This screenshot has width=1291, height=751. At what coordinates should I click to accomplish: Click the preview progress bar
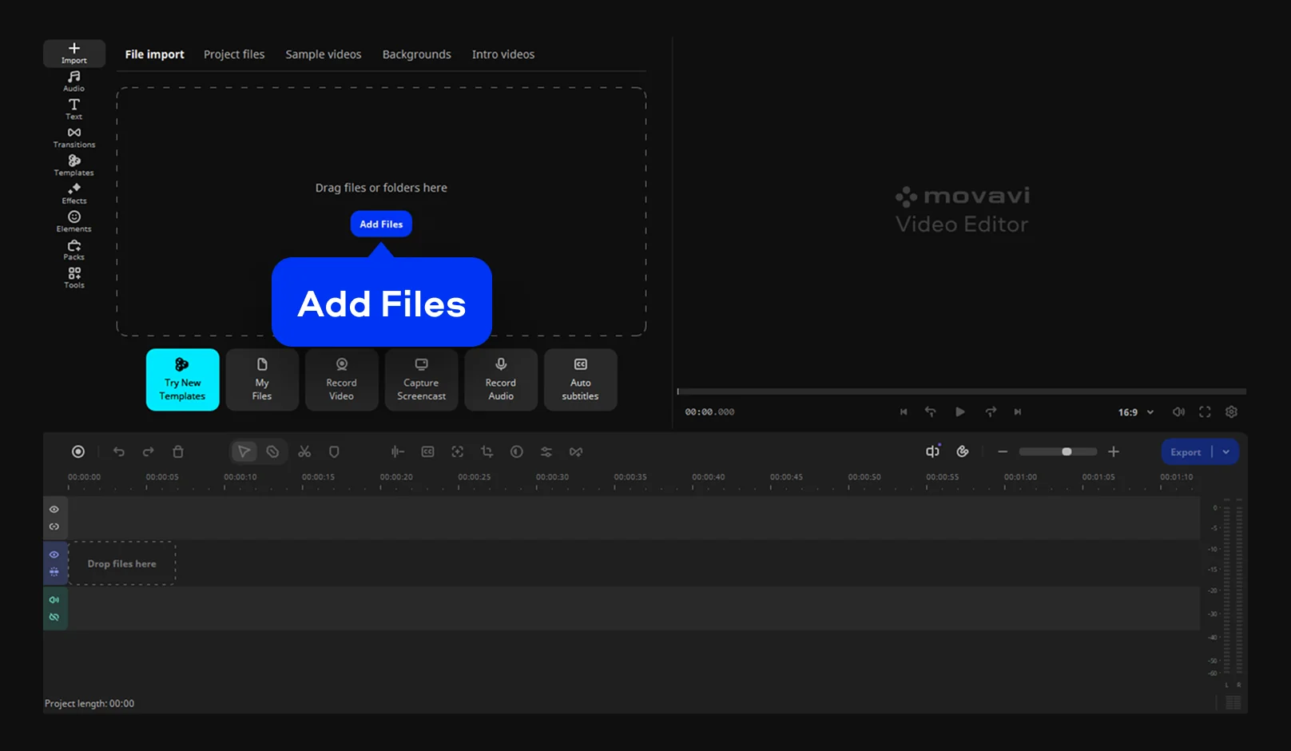[962, 391]
